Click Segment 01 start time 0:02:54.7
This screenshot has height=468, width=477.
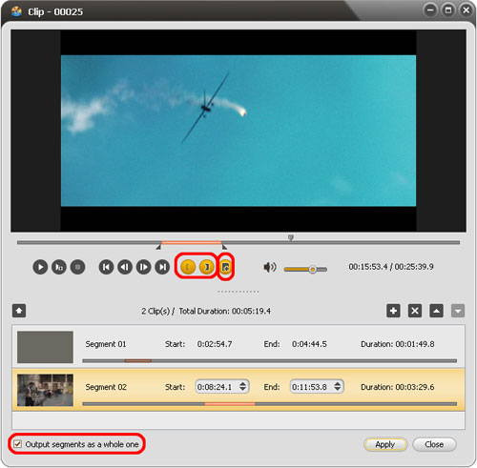pos(215,344)
